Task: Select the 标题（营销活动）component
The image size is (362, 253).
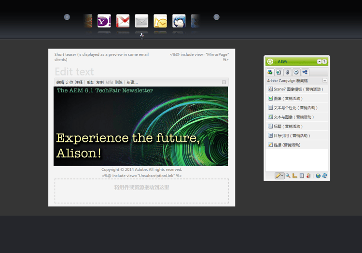Action: pos(297,126)
